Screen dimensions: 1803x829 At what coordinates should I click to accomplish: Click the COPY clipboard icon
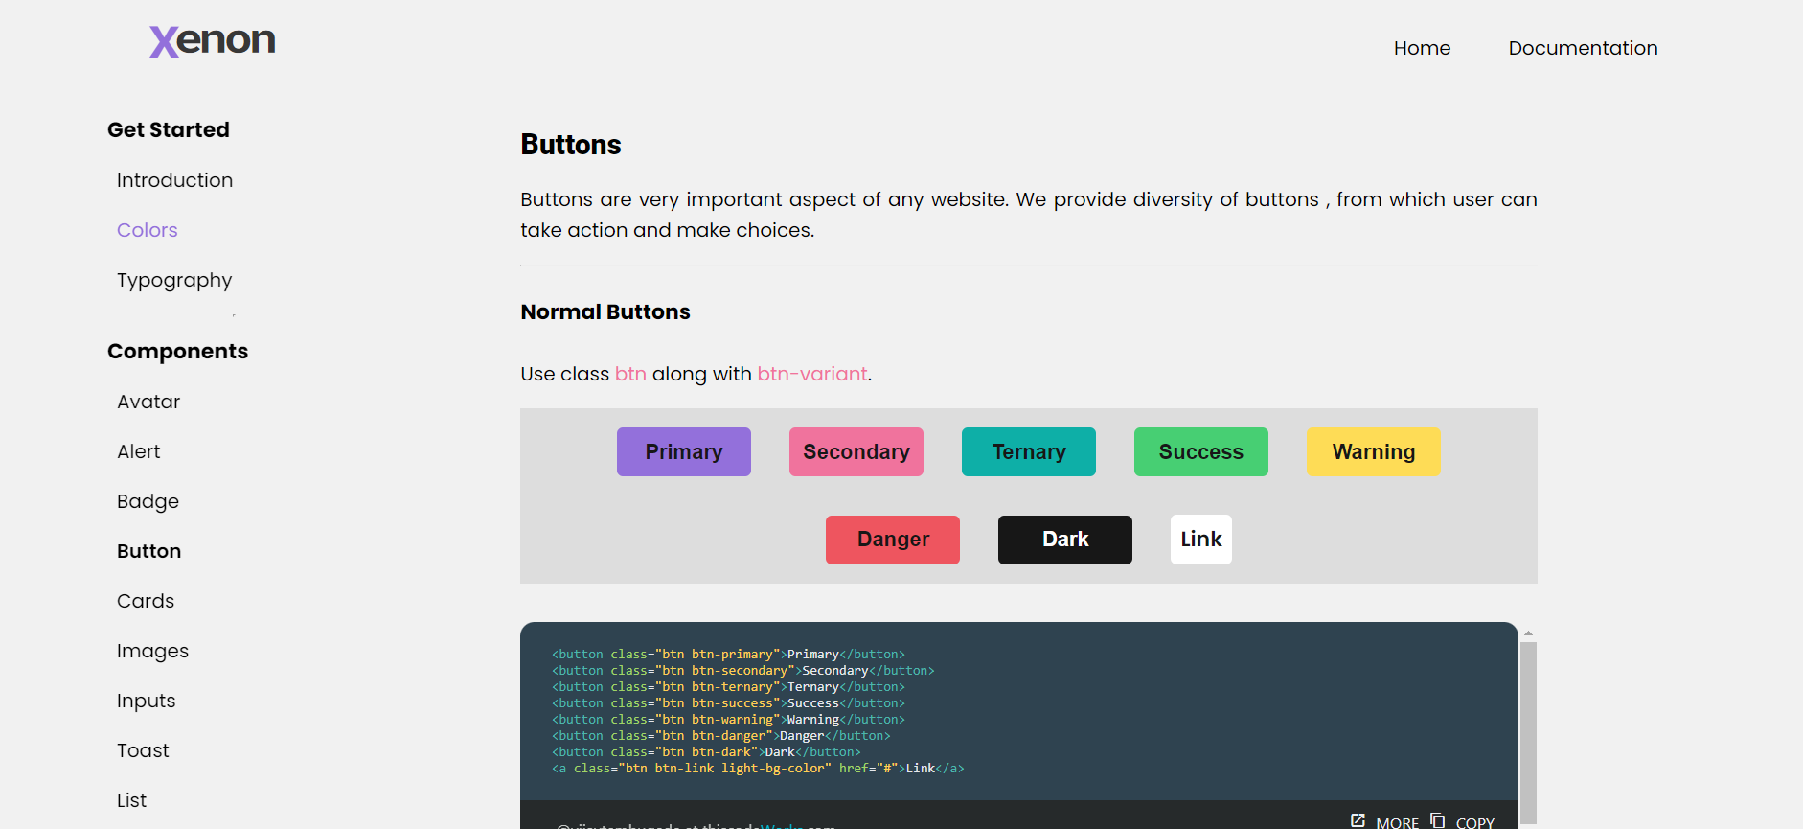click(x=1437, y=820)
